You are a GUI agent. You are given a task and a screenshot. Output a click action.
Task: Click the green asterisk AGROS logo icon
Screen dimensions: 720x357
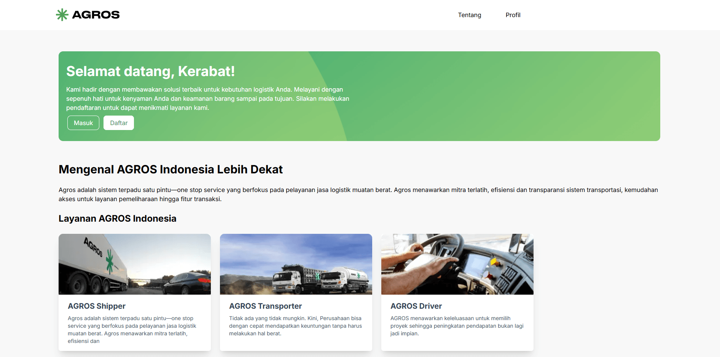pyautogui.click(x=62, y=15)
